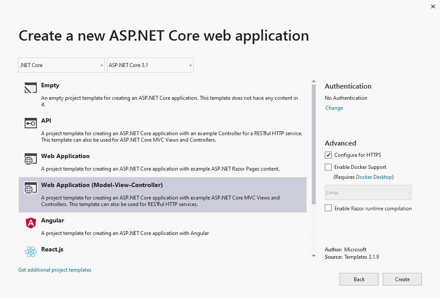Click the API template icon
This screenshot has height=298, width=440.
click(x=31, y=123)
